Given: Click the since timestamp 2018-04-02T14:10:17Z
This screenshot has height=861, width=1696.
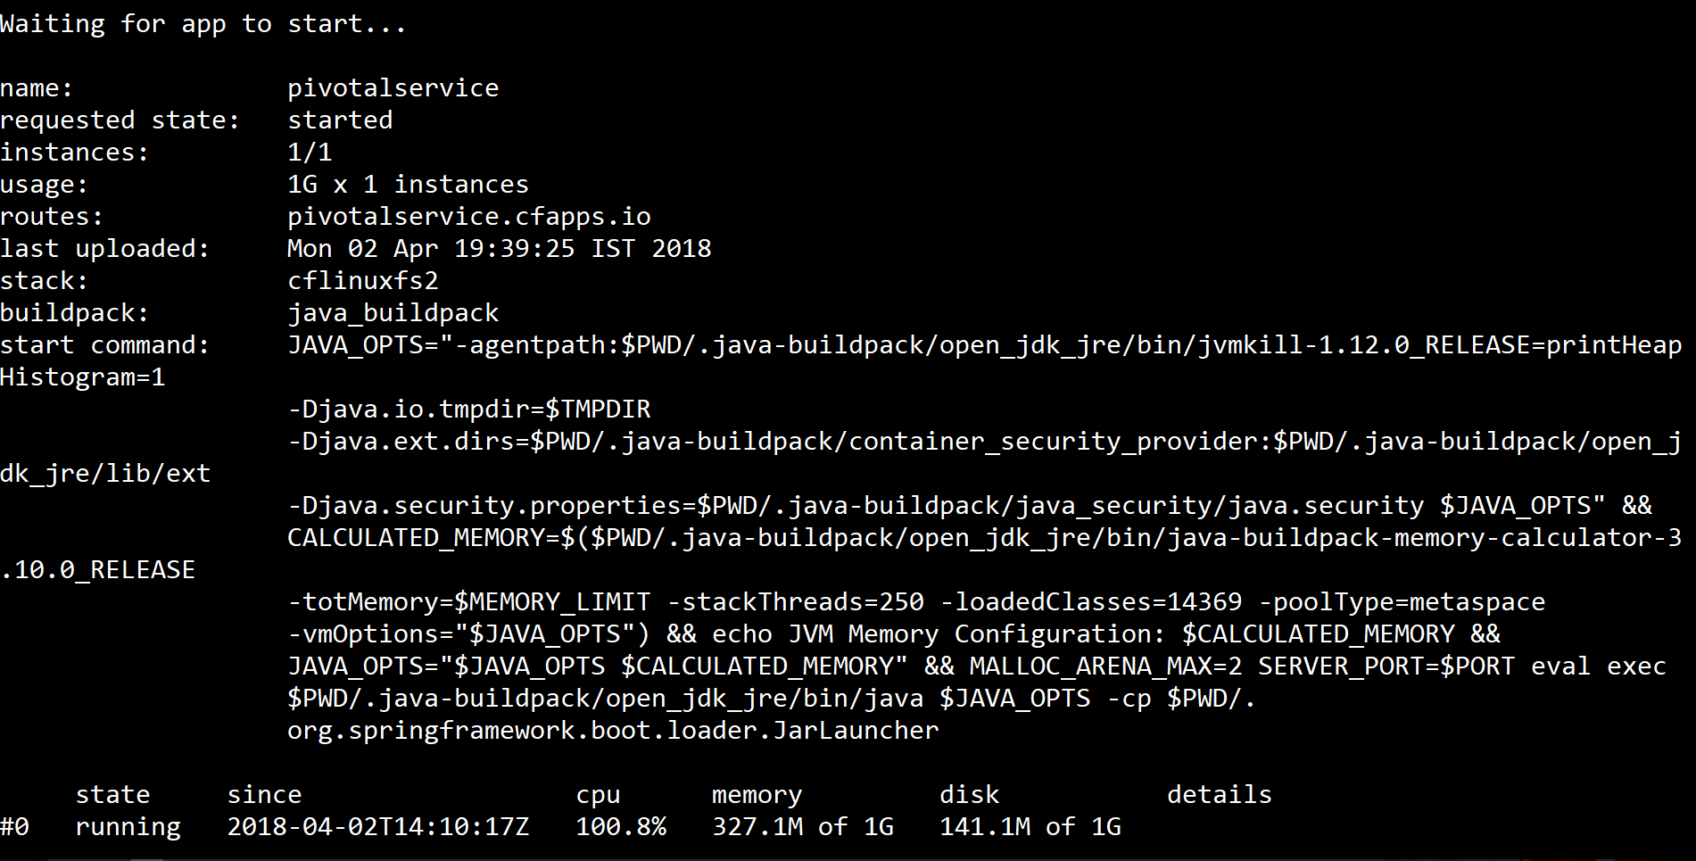Looking at the screenshot, I should (x=377, y=827).
